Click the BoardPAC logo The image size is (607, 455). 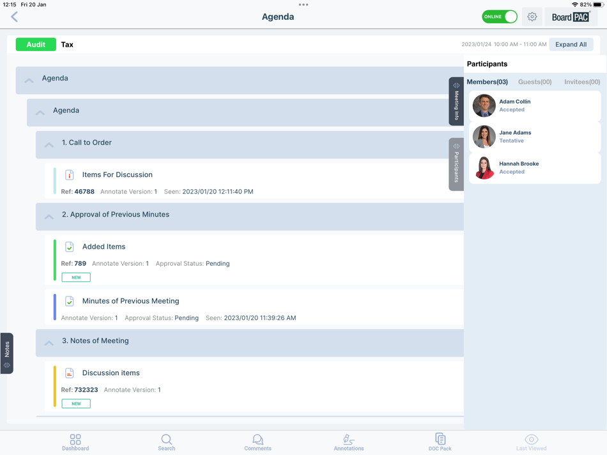pos(571,17)
